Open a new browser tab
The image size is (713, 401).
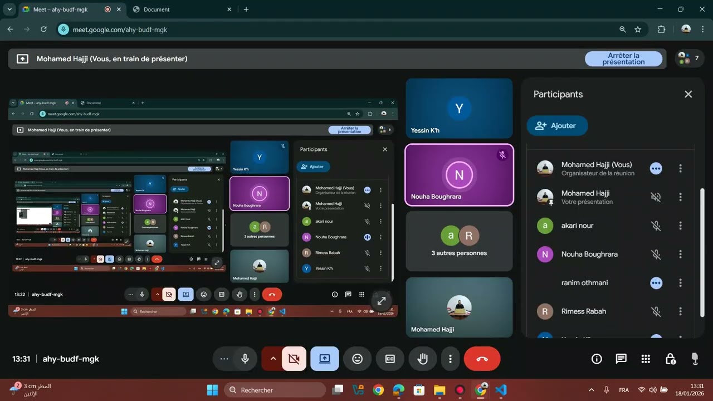[x=246, y=9]
